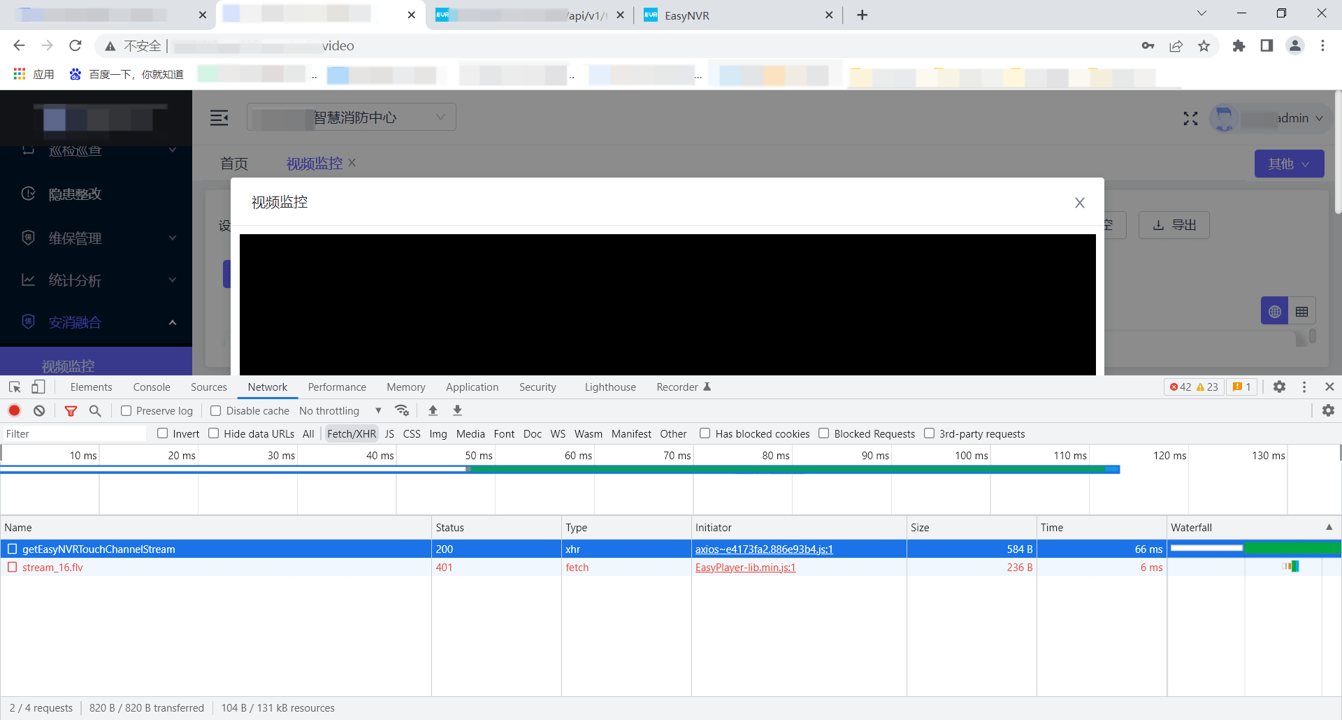Clear the network log icon

tap(39, 410)
